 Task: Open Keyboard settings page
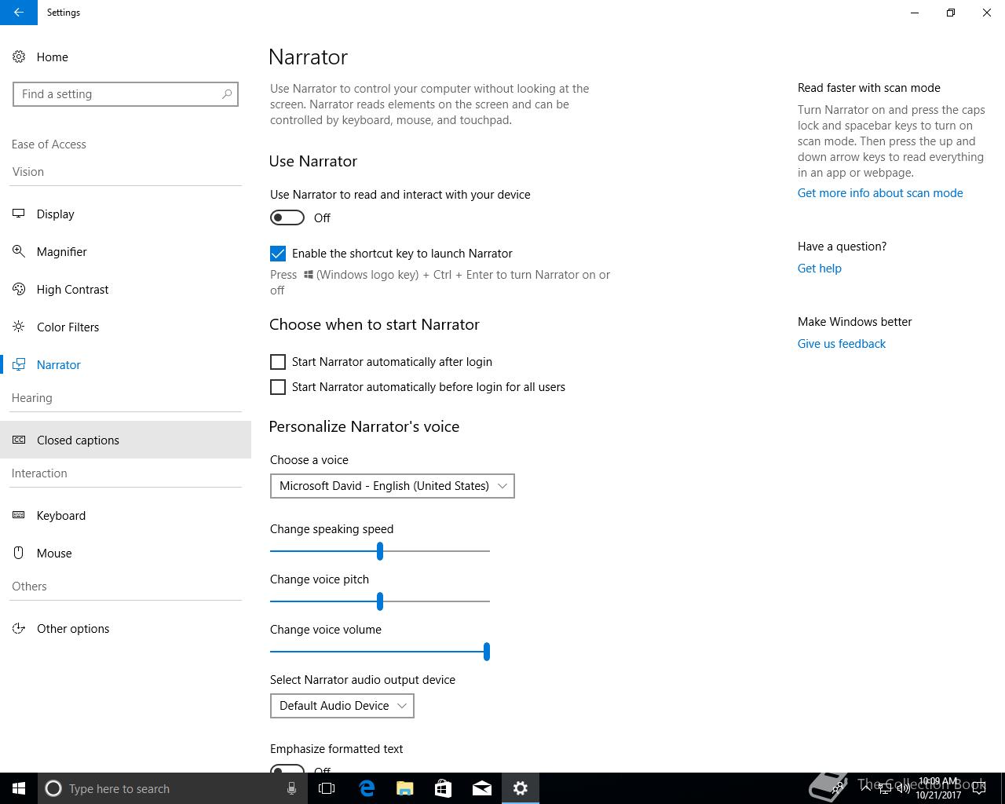point(126,515)
